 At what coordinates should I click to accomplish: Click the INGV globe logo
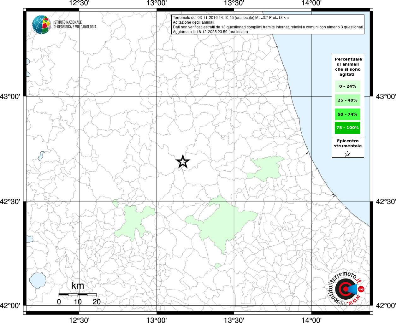tap(41, 25)
